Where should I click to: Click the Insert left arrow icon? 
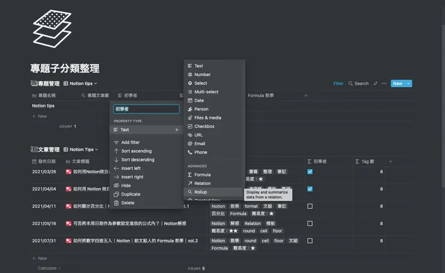coord(116,168)
